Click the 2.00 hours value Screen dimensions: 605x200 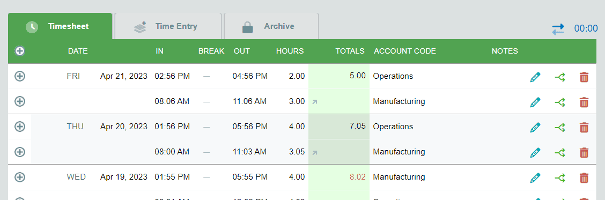[x=297, y=76]
